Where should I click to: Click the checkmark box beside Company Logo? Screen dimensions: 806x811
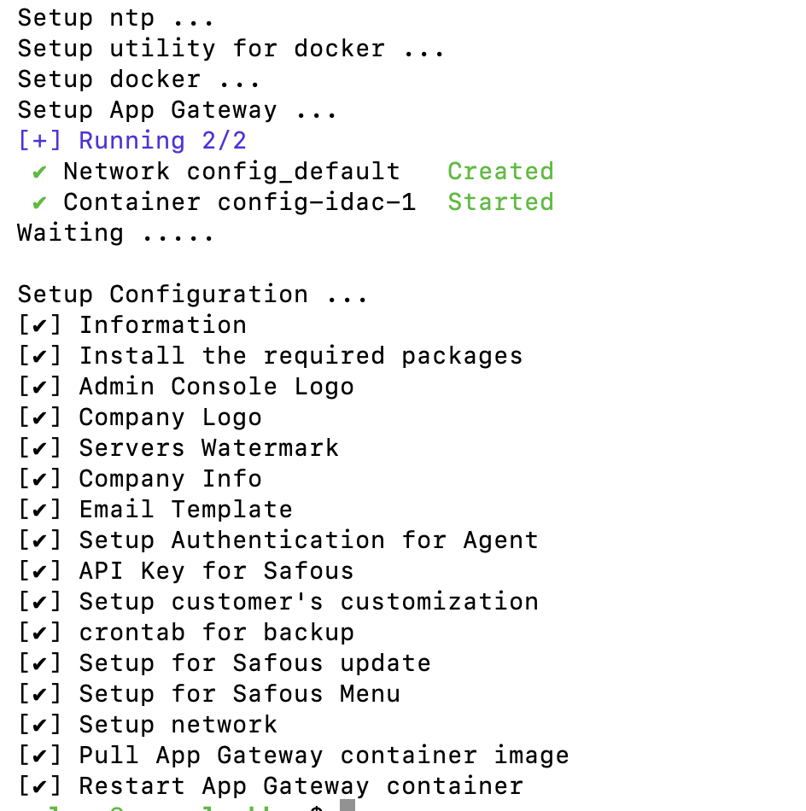(40, 417)
